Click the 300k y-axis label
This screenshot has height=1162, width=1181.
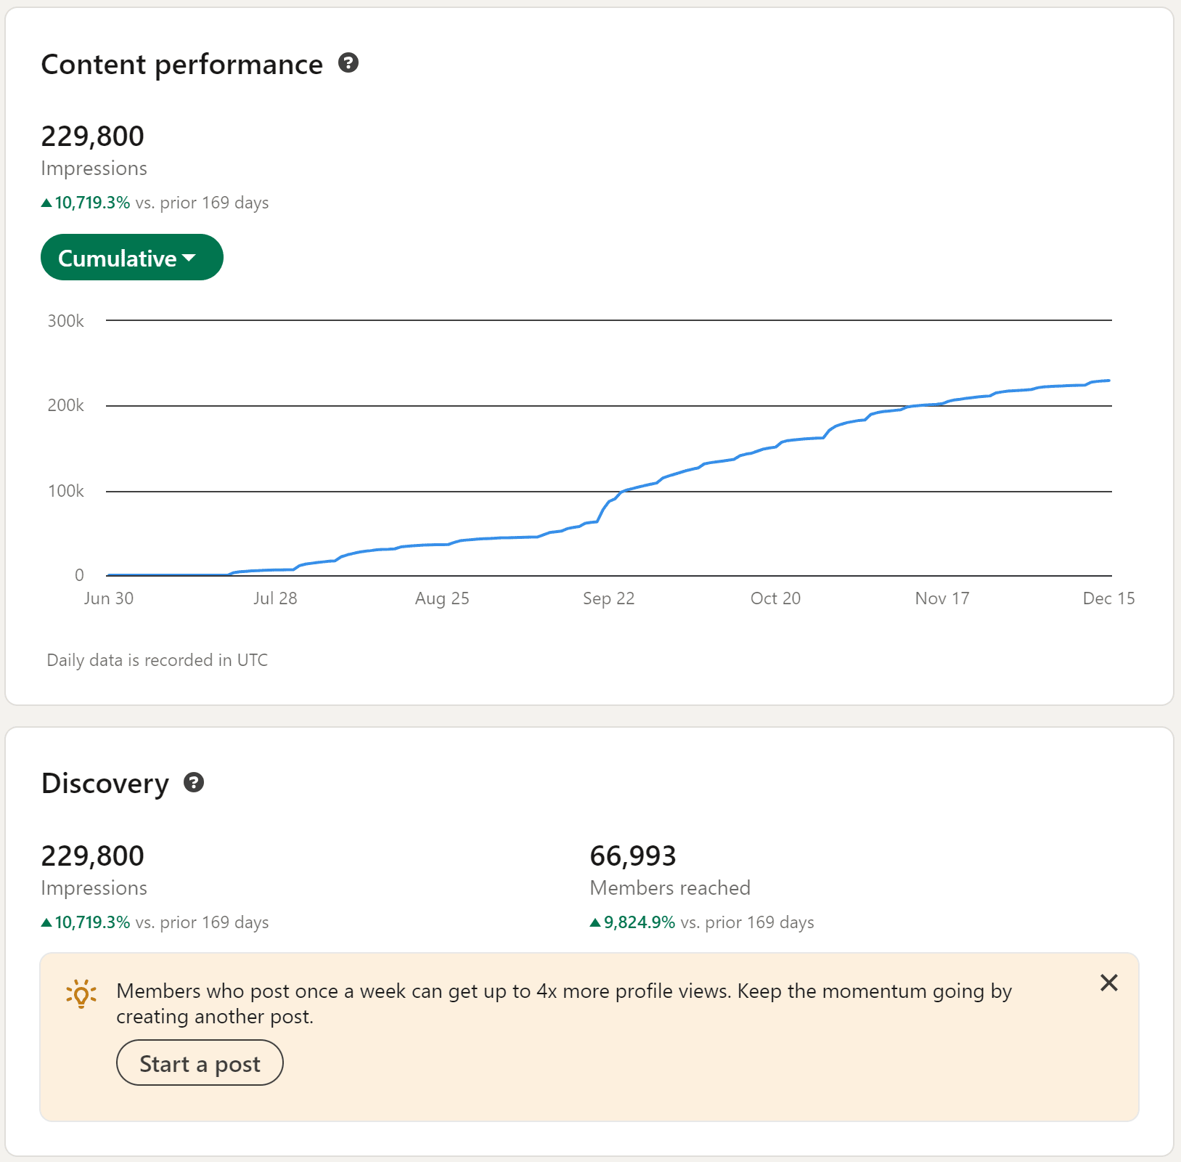pos(66,321)
